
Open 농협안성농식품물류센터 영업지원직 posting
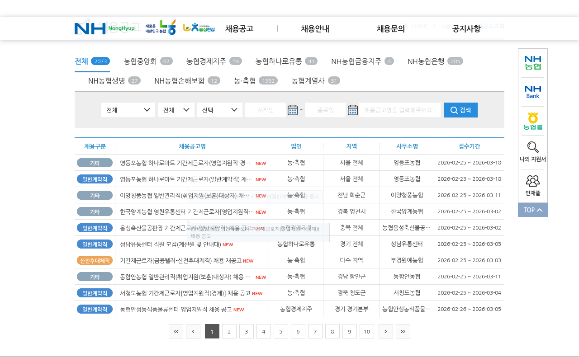point(176,309)
